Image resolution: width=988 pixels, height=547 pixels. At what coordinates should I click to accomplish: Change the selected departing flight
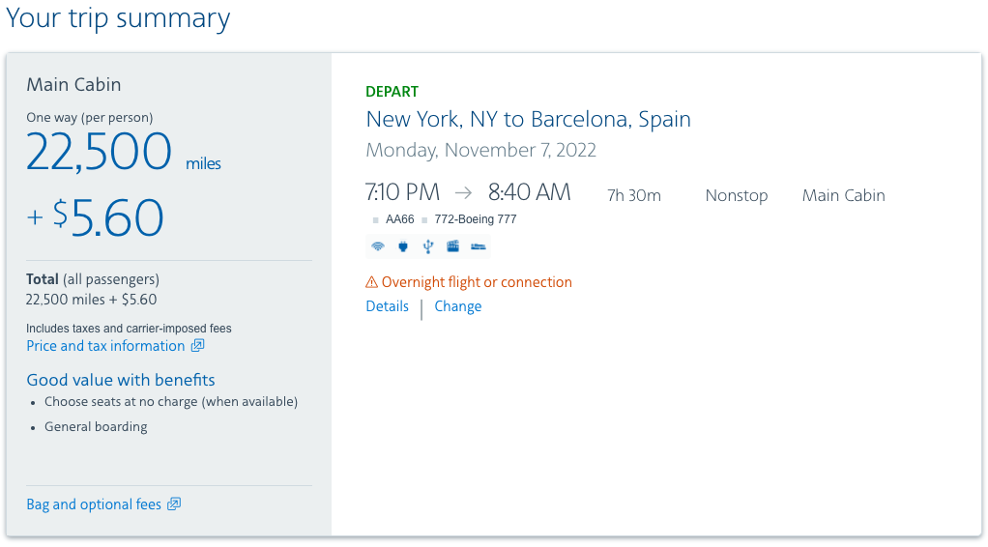[457, 306]
